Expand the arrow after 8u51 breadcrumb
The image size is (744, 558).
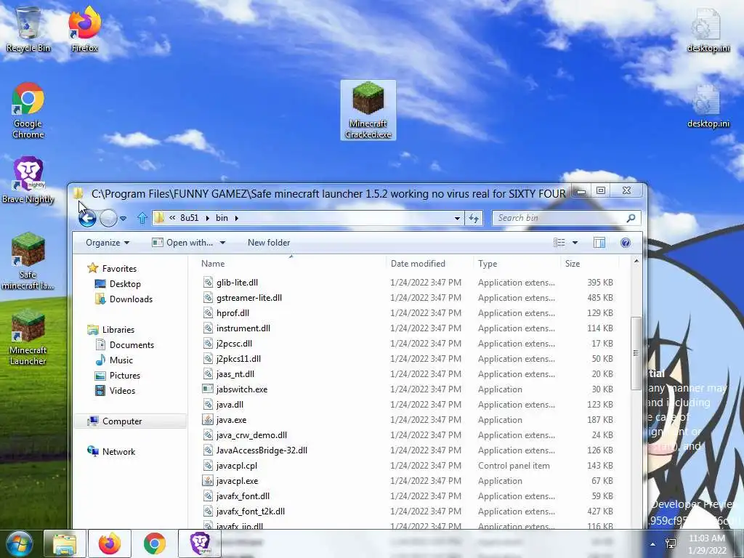point(207,218)
